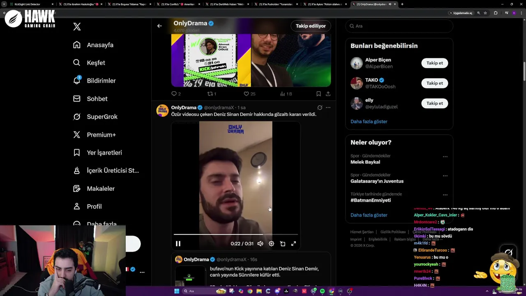Click Grok icon on Deniz Sinan Demir post

point(320,108)
